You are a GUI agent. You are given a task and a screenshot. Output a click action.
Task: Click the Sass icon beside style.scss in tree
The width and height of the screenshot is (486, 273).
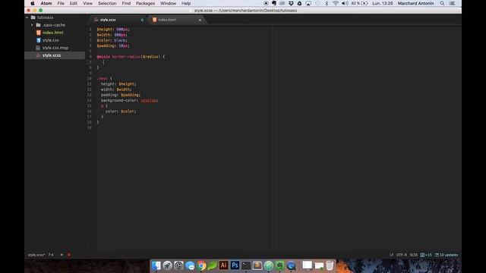39,55
